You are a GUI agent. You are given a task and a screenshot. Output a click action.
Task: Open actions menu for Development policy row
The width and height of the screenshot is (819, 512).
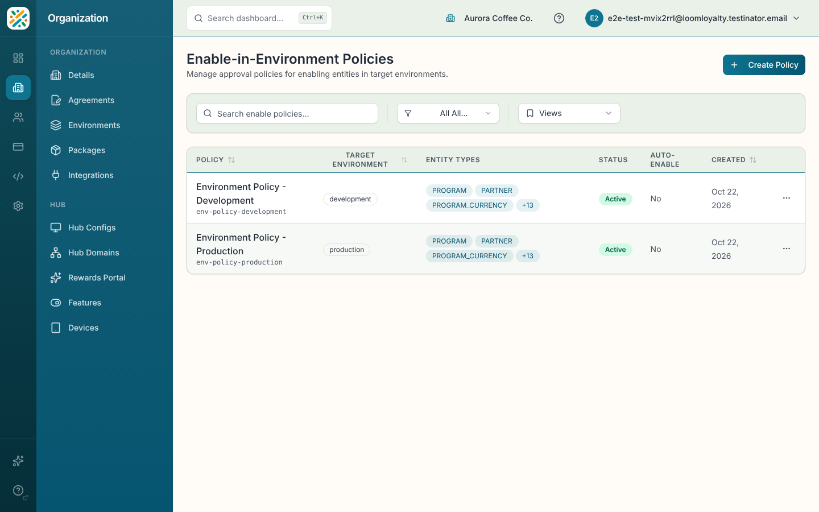pos(787,198)
